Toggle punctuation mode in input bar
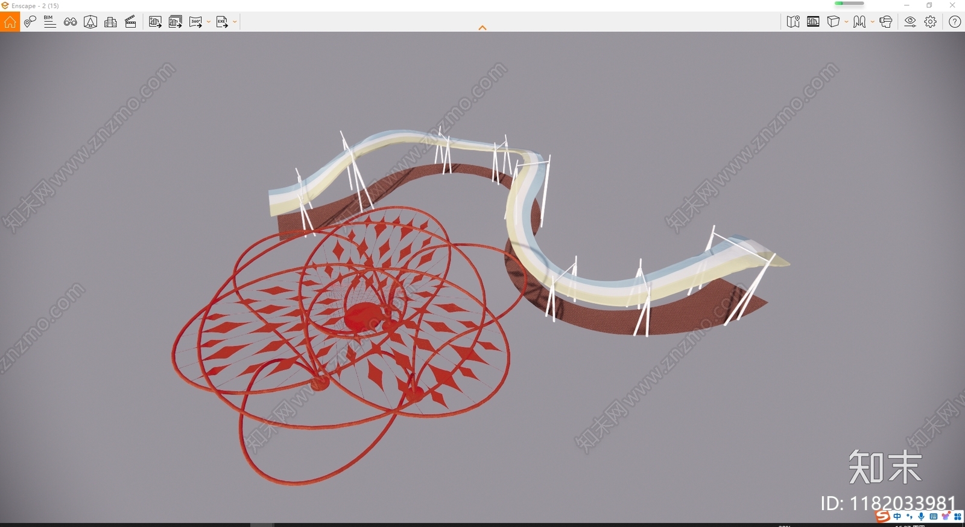Screen dimensions: 965x527 click(910, 517)
